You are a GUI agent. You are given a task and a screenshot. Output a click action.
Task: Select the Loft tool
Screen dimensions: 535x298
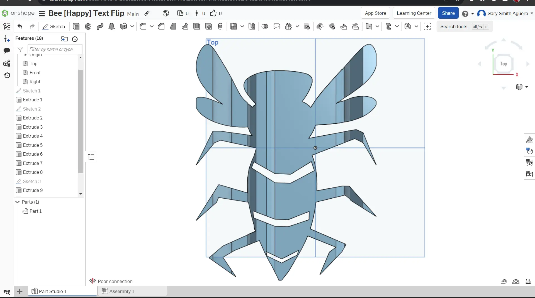tap(111, 26)
